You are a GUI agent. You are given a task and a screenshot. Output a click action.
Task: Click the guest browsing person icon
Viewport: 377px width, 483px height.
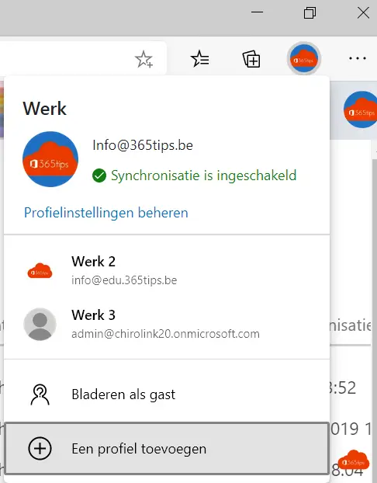[x=40, y=394]
